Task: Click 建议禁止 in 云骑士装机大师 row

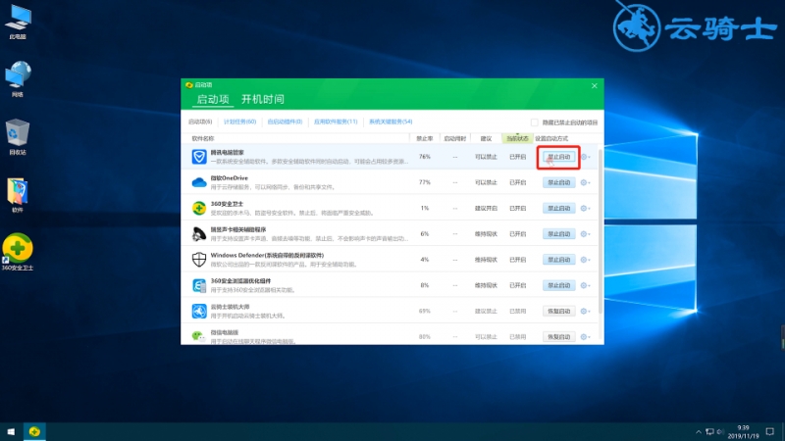Action: 486,311
